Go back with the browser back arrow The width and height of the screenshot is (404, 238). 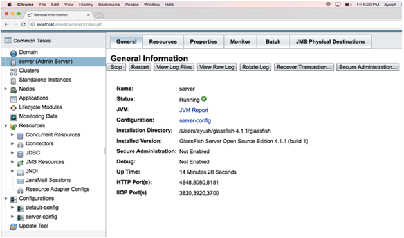(x=6, y=24)
